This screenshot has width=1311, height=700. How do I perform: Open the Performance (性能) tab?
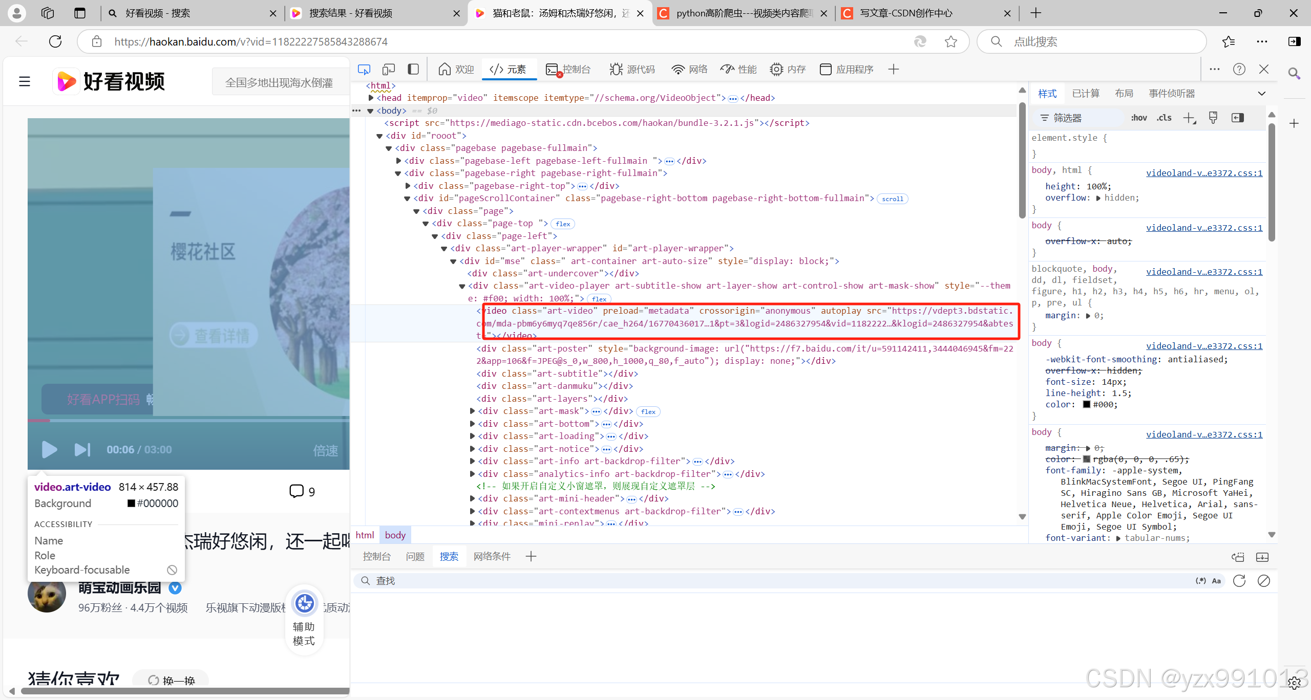(738, 69)
